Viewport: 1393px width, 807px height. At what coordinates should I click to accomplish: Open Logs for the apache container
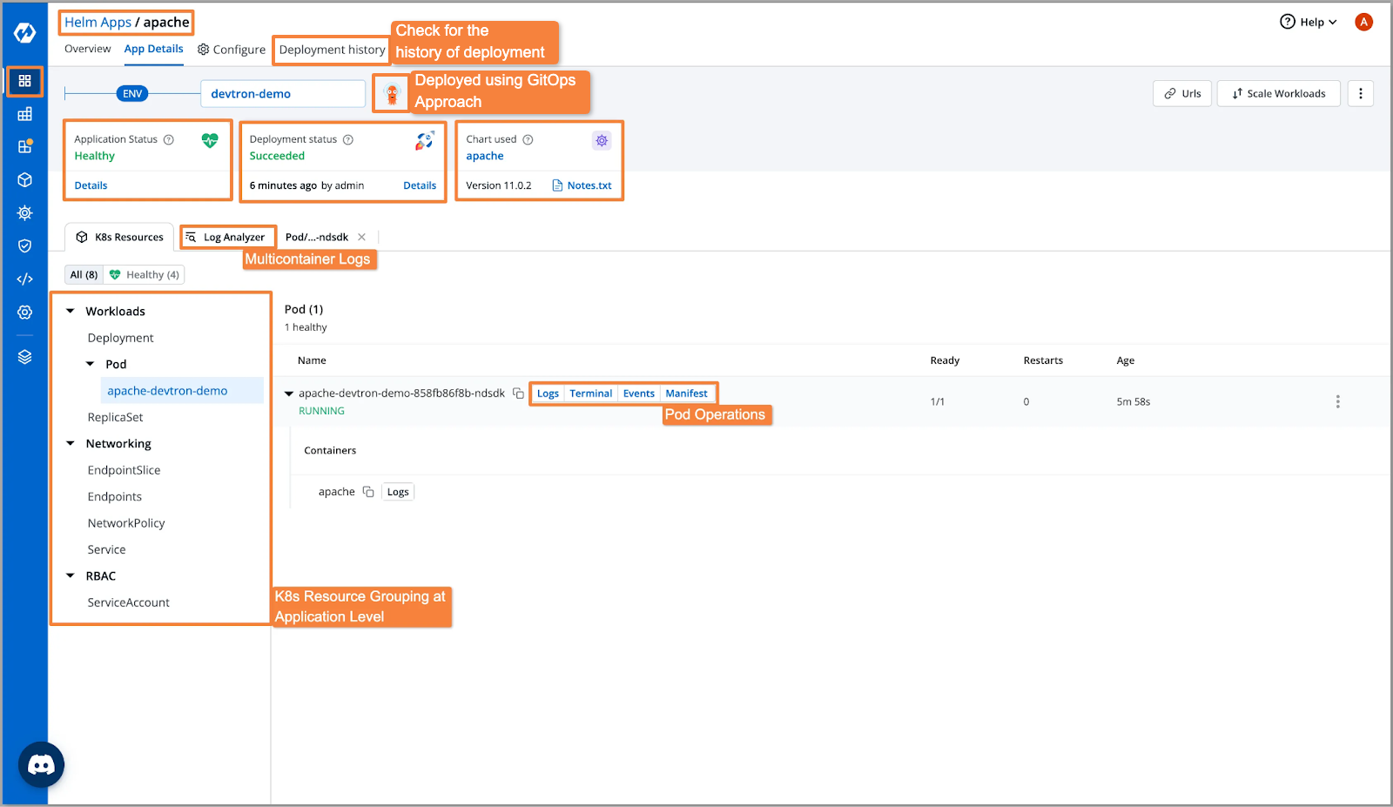398,492
